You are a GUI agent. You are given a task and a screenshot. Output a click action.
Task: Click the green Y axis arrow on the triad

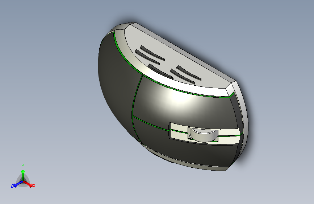pos(23,175)
